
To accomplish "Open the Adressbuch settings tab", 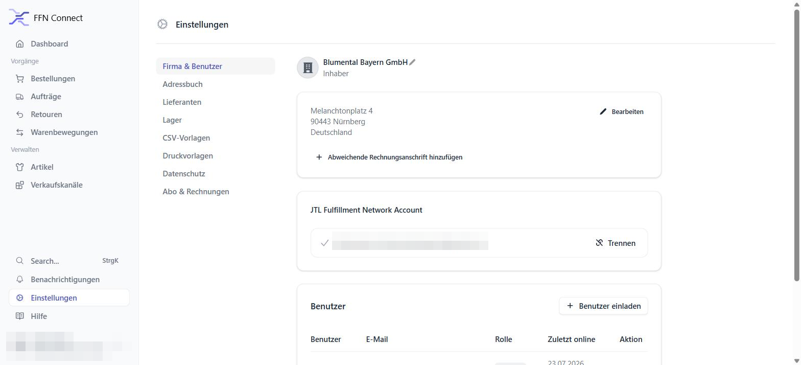I will point(216,84).
